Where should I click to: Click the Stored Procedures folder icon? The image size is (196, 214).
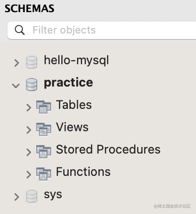tap(44, 152)
